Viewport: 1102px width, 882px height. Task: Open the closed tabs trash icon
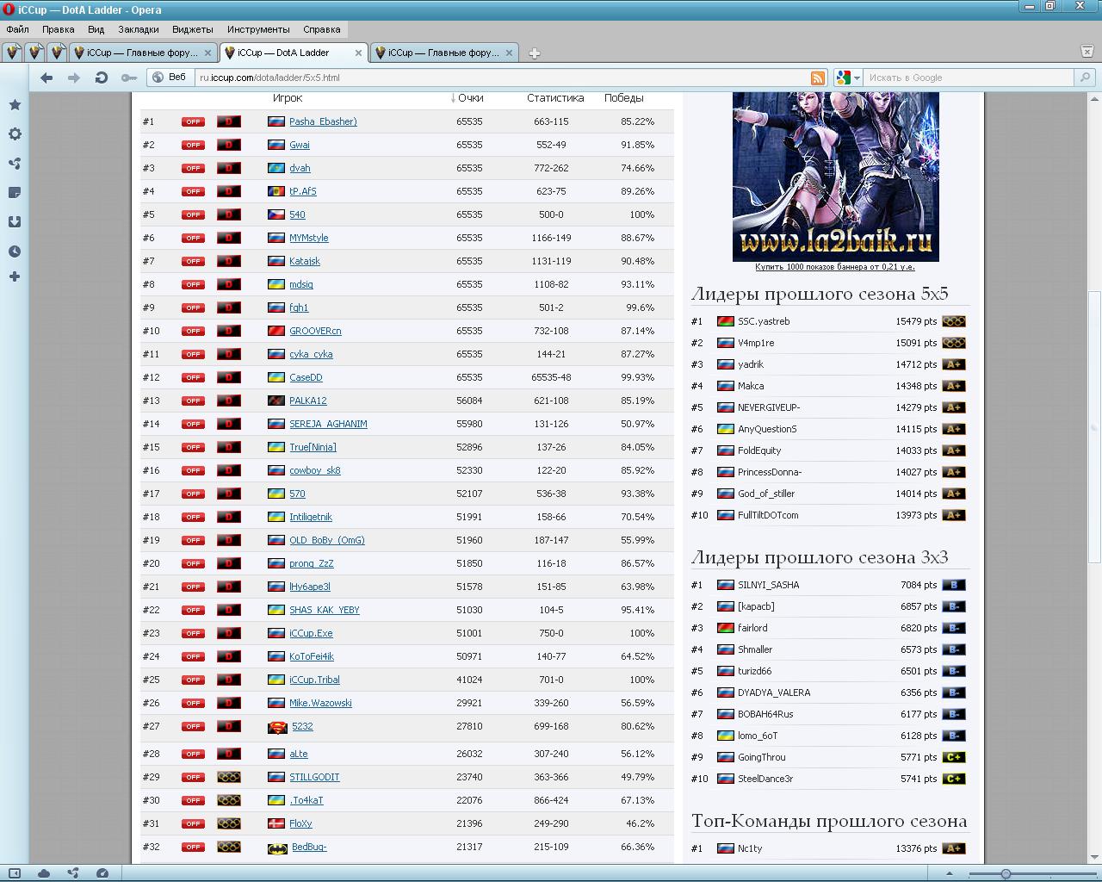click(1087, 52)
